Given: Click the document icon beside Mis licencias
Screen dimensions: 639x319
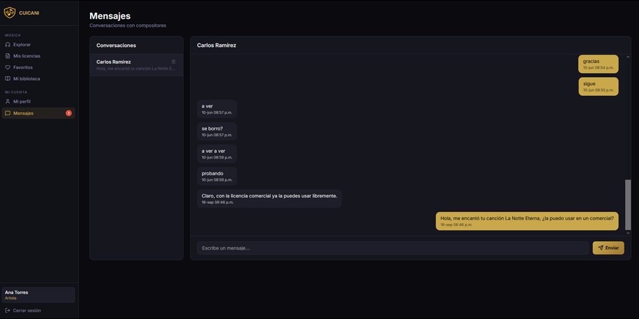Looking at the screenshot, I should click(7, 56).
